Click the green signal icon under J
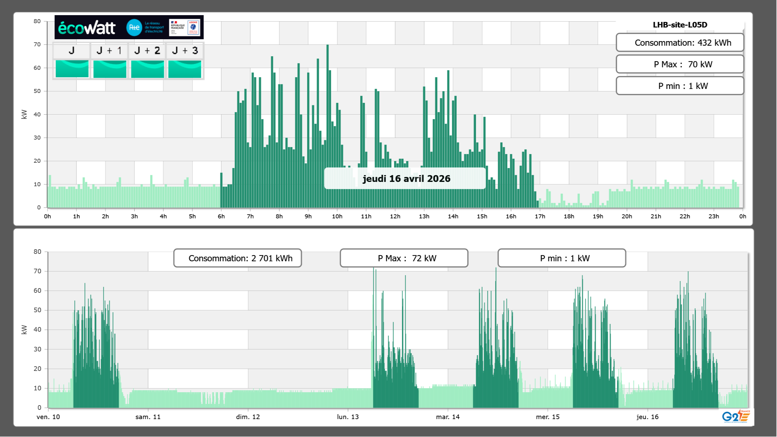This screenshot has height=437, width=777. click(72, 69)
